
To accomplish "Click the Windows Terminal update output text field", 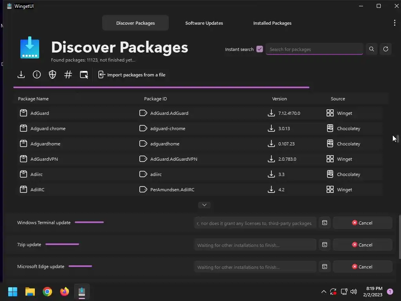I will tap(255, 223).
